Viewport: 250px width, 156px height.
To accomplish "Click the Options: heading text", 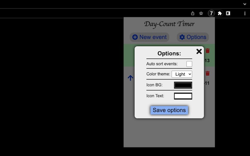I will point(169,53).
